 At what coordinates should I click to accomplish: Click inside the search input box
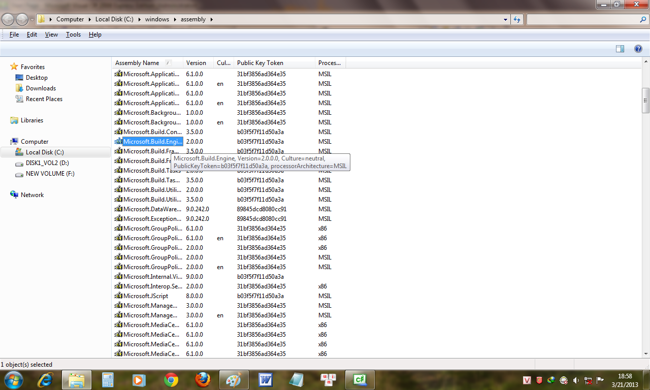583,19
